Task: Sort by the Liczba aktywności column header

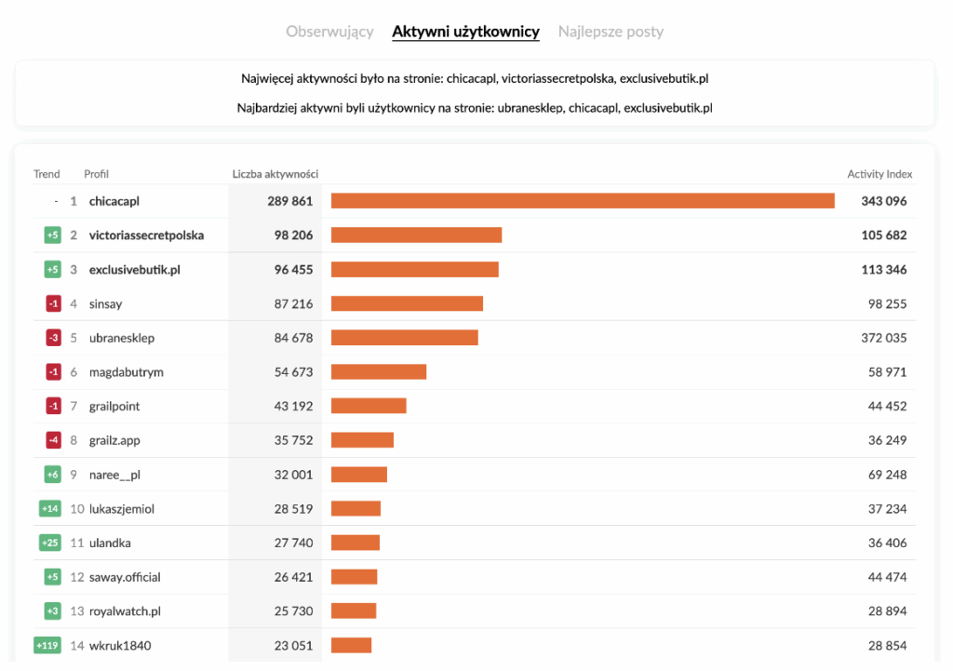Action: click(275, 174)
